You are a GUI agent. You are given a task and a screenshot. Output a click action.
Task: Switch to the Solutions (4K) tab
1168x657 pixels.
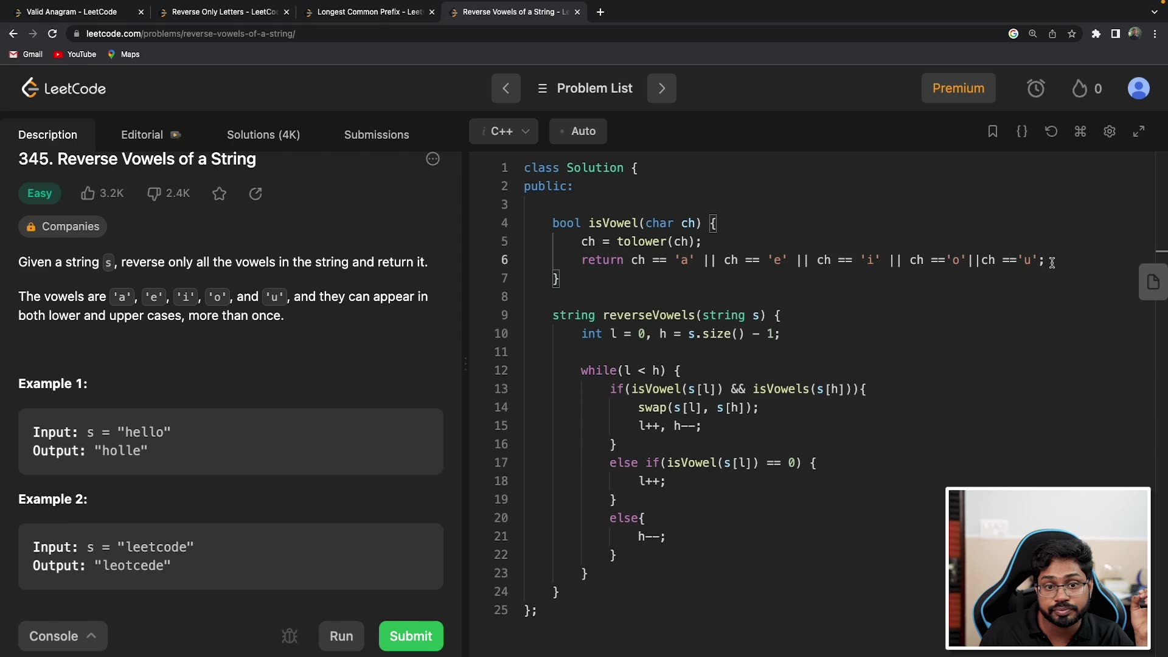263,135
